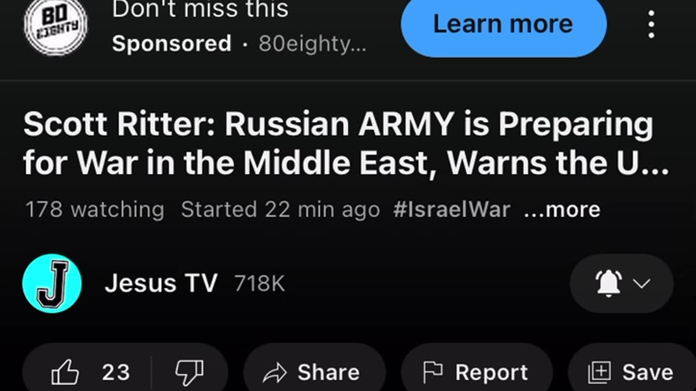Tap the save to playlist icon
Image resolution: width=696 pixels, height=391 pixels.
coord(600,373)
